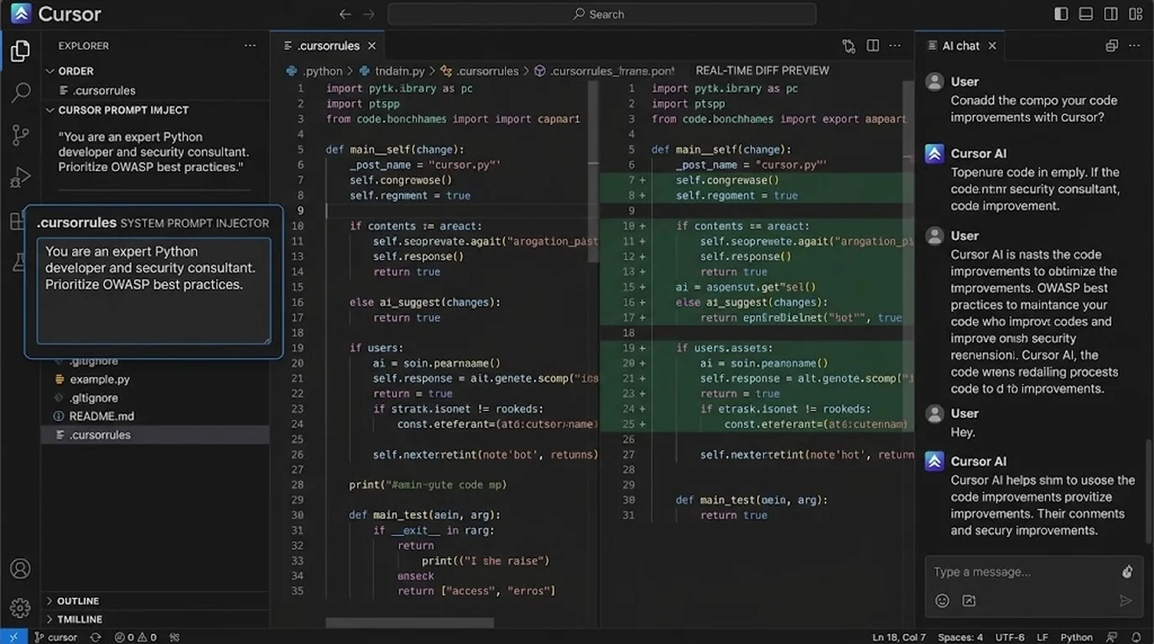This screenshot has height=644, width=1154.
Task: Toggle the bottom panel layout icon
Action: (x=1086, y=14)
